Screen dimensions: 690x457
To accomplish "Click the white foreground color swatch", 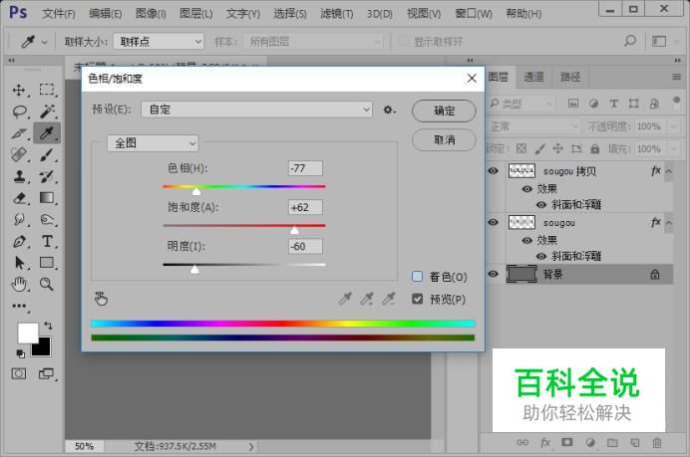I will (x=28, y=334).
